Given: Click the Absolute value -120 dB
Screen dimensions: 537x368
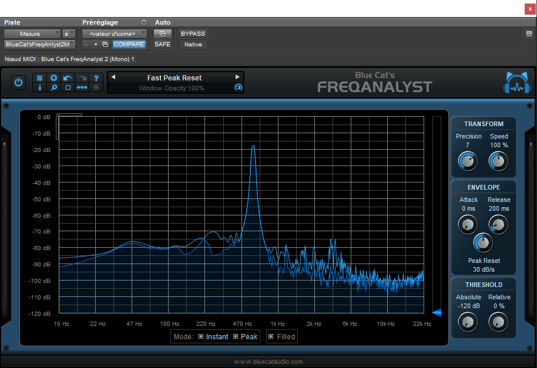Looking at the screenshot, I should click(x=468, y=306).
